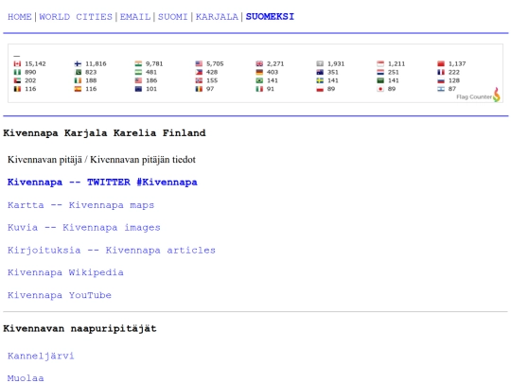Click the Italy flag beside 91

(x=259, y=89)
